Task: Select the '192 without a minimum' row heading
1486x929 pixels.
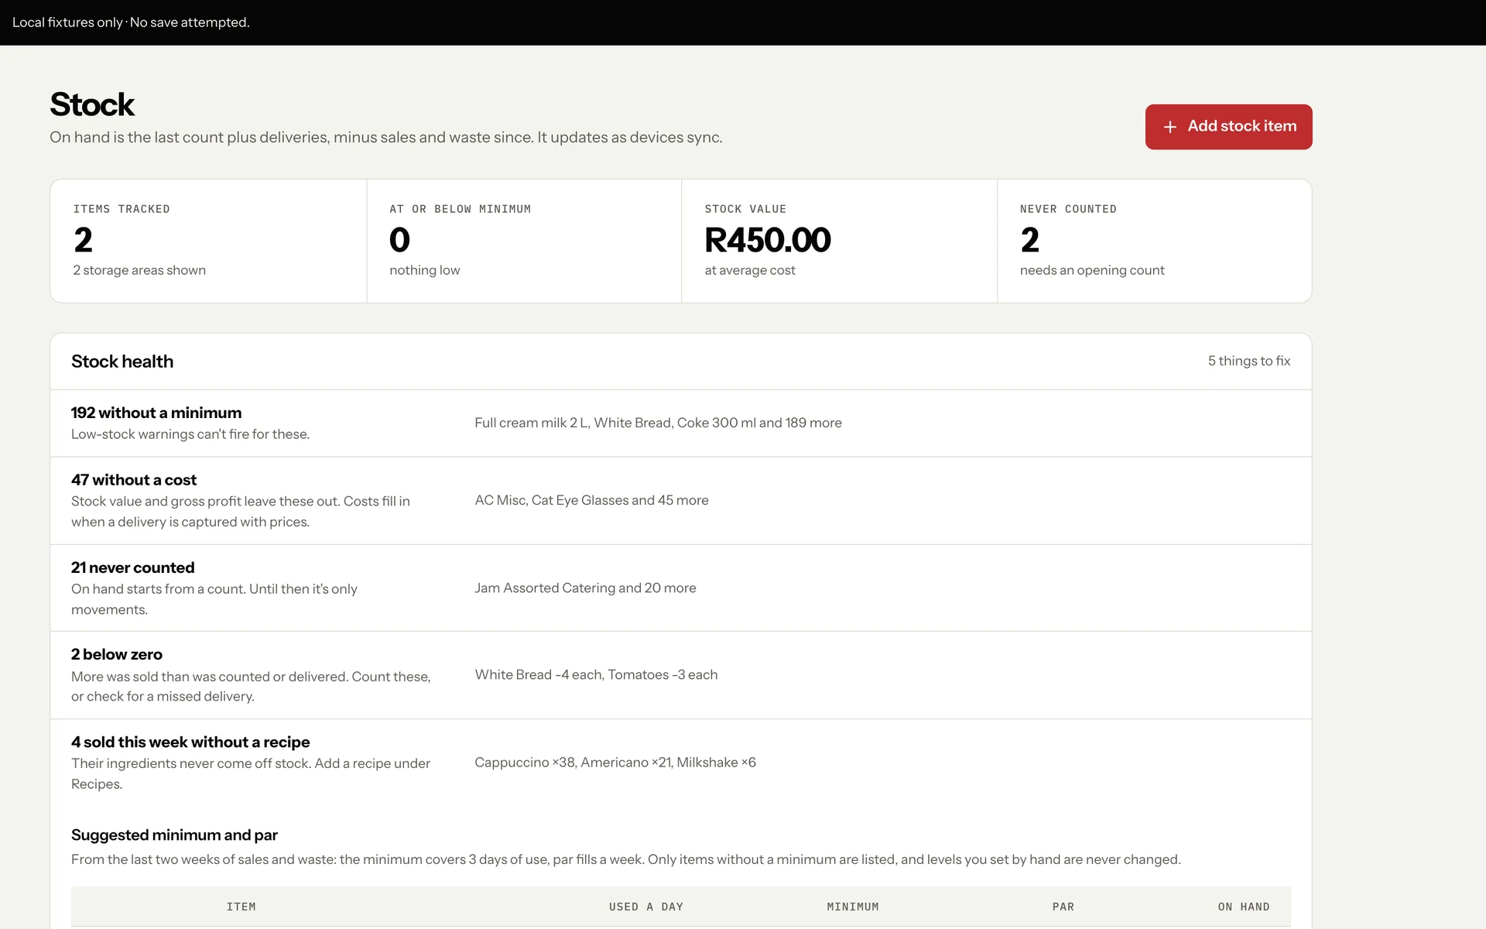Action: pos(156,413)
